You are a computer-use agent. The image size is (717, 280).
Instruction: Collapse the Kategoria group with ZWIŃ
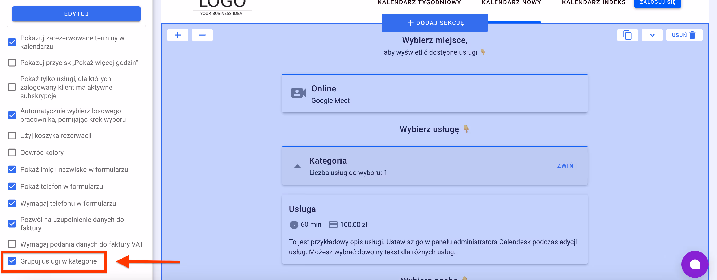565,165
